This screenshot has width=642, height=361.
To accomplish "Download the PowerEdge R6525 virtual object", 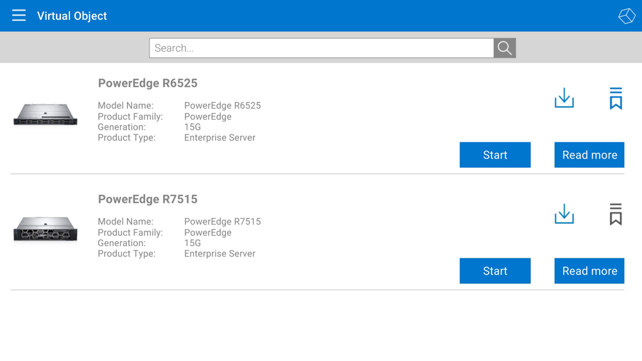I will pos(564,99).
